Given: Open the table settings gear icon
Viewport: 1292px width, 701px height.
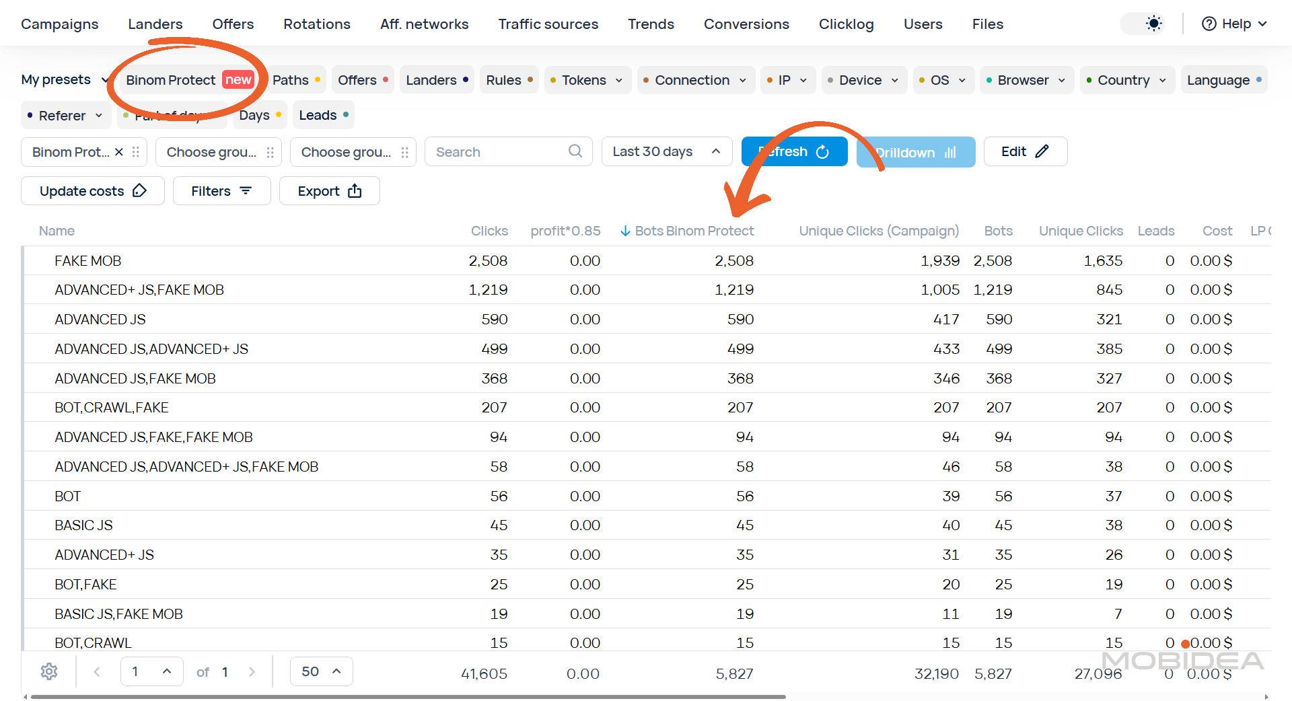Looking at the screenshot, I should coord(49,671).
